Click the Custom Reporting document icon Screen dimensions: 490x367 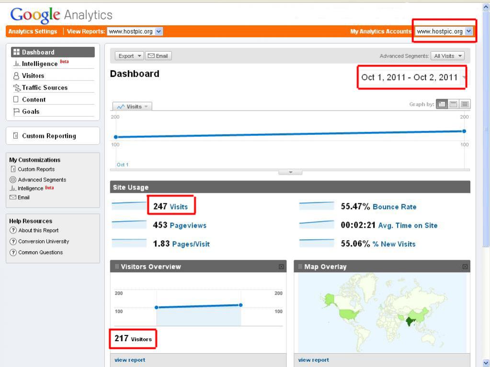[x=15, y=136]
